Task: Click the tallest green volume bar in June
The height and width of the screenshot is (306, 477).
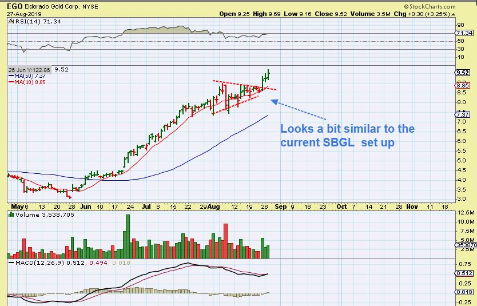Action: tap(128, 237)
